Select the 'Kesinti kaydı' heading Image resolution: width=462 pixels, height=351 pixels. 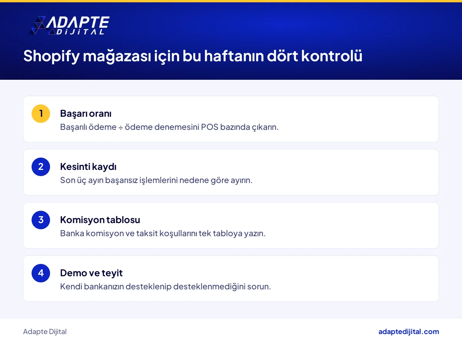[88, 167]
